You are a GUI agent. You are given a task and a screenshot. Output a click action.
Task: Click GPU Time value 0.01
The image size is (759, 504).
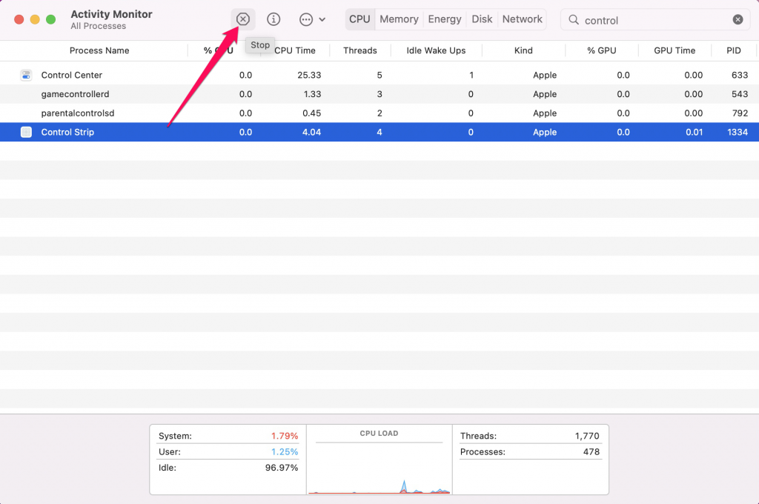pos(694,132)
